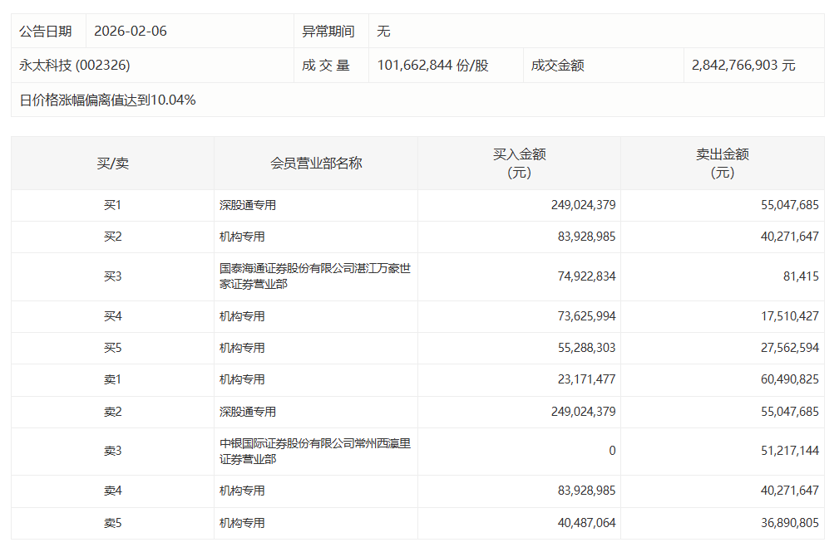Open 机构专用 in the 买4 row
Viewport: 839px width, 552px height.
242,316
